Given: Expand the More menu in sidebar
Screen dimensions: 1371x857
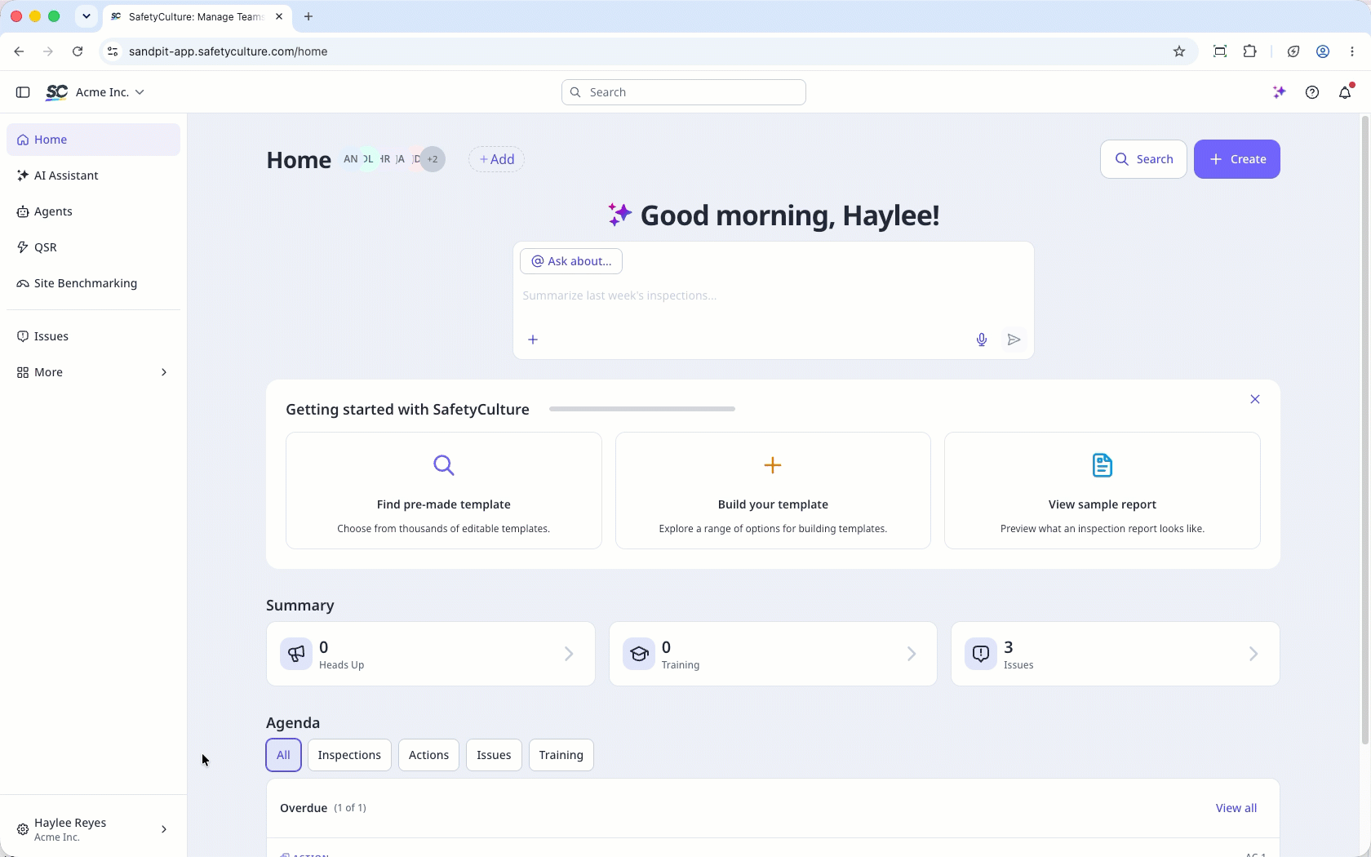Looking at the screenshot, I should pos(93,372).
